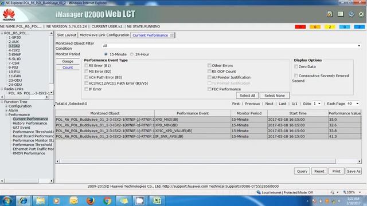The image size is (367, 206).
Task: Select the 15-Minute monitor period
Action: click(x=106, y=54)
